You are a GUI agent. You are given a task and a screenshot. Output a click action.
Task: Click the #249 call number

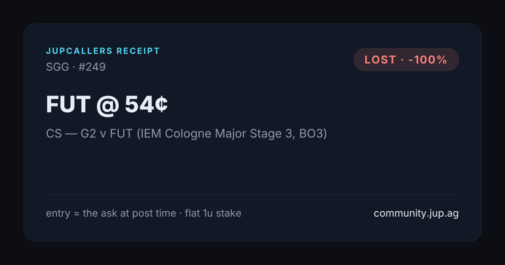coord(92,67)
